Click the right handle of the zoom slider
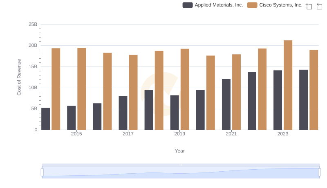This screenshot has width=327, height=188. click(x=320, y=172)
